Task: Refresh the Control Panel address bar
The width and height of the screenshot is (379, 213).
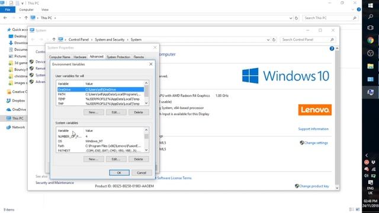Action: [x=274, y=40]
